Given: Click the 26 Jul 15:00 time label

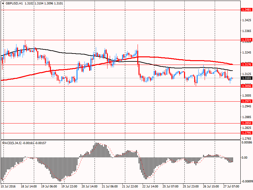Looking at the screenshot, I should [x=211, y=187].
